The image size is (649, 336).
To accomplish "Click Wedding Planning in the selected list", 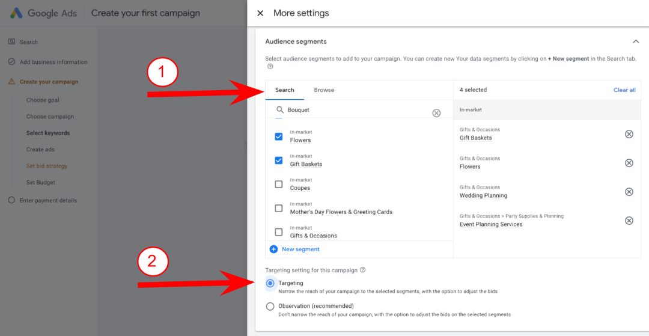I will [483, 195].
